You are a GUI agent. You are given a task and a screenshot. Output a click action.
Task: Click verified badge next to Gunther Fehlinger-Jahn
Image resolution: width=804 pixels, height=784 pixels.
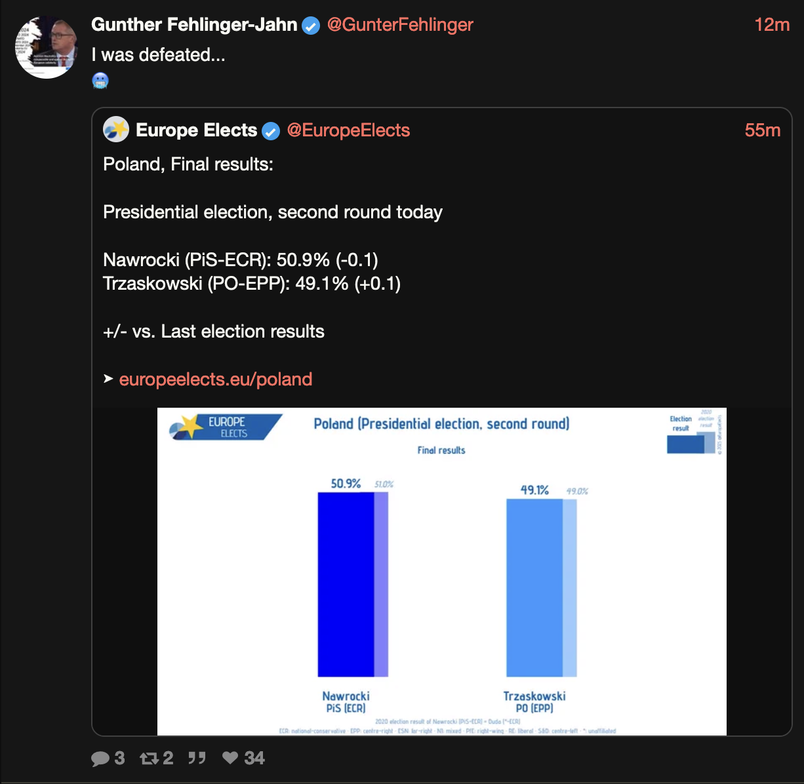(x=311, y=26)
